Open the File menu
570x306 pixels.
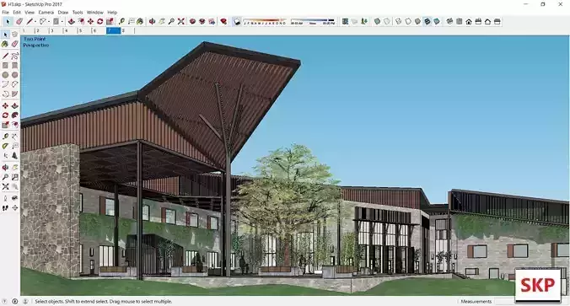(5, 13)
